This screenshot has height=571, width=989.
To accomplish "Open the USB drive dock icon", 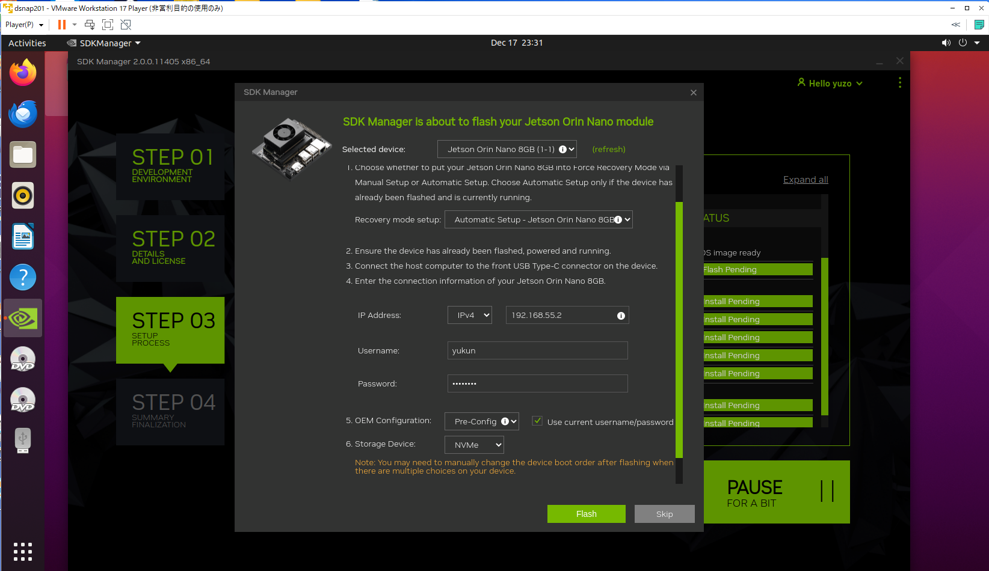I will point(23,441).
